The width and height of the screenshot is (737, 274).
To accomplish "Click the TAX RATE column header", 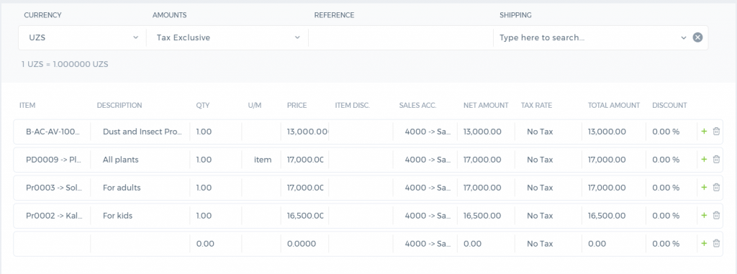I will click(x=536, y=105).
